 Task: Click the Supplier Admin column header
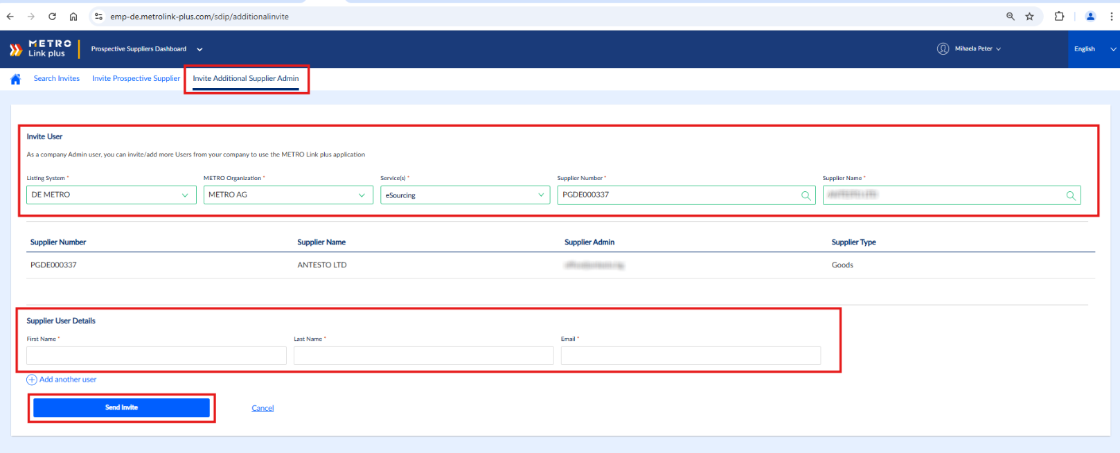click(x=589, y=242)
